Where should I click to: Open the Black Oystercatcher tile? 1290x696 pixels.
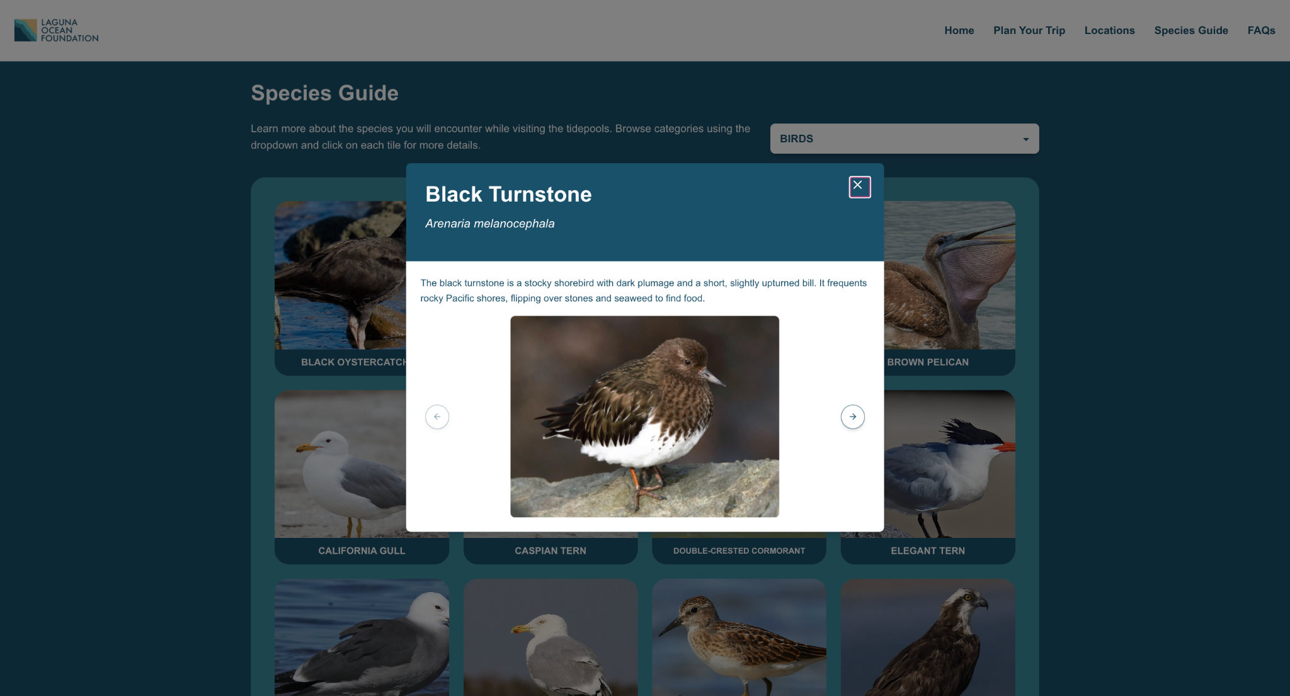(x=340, y=288)
